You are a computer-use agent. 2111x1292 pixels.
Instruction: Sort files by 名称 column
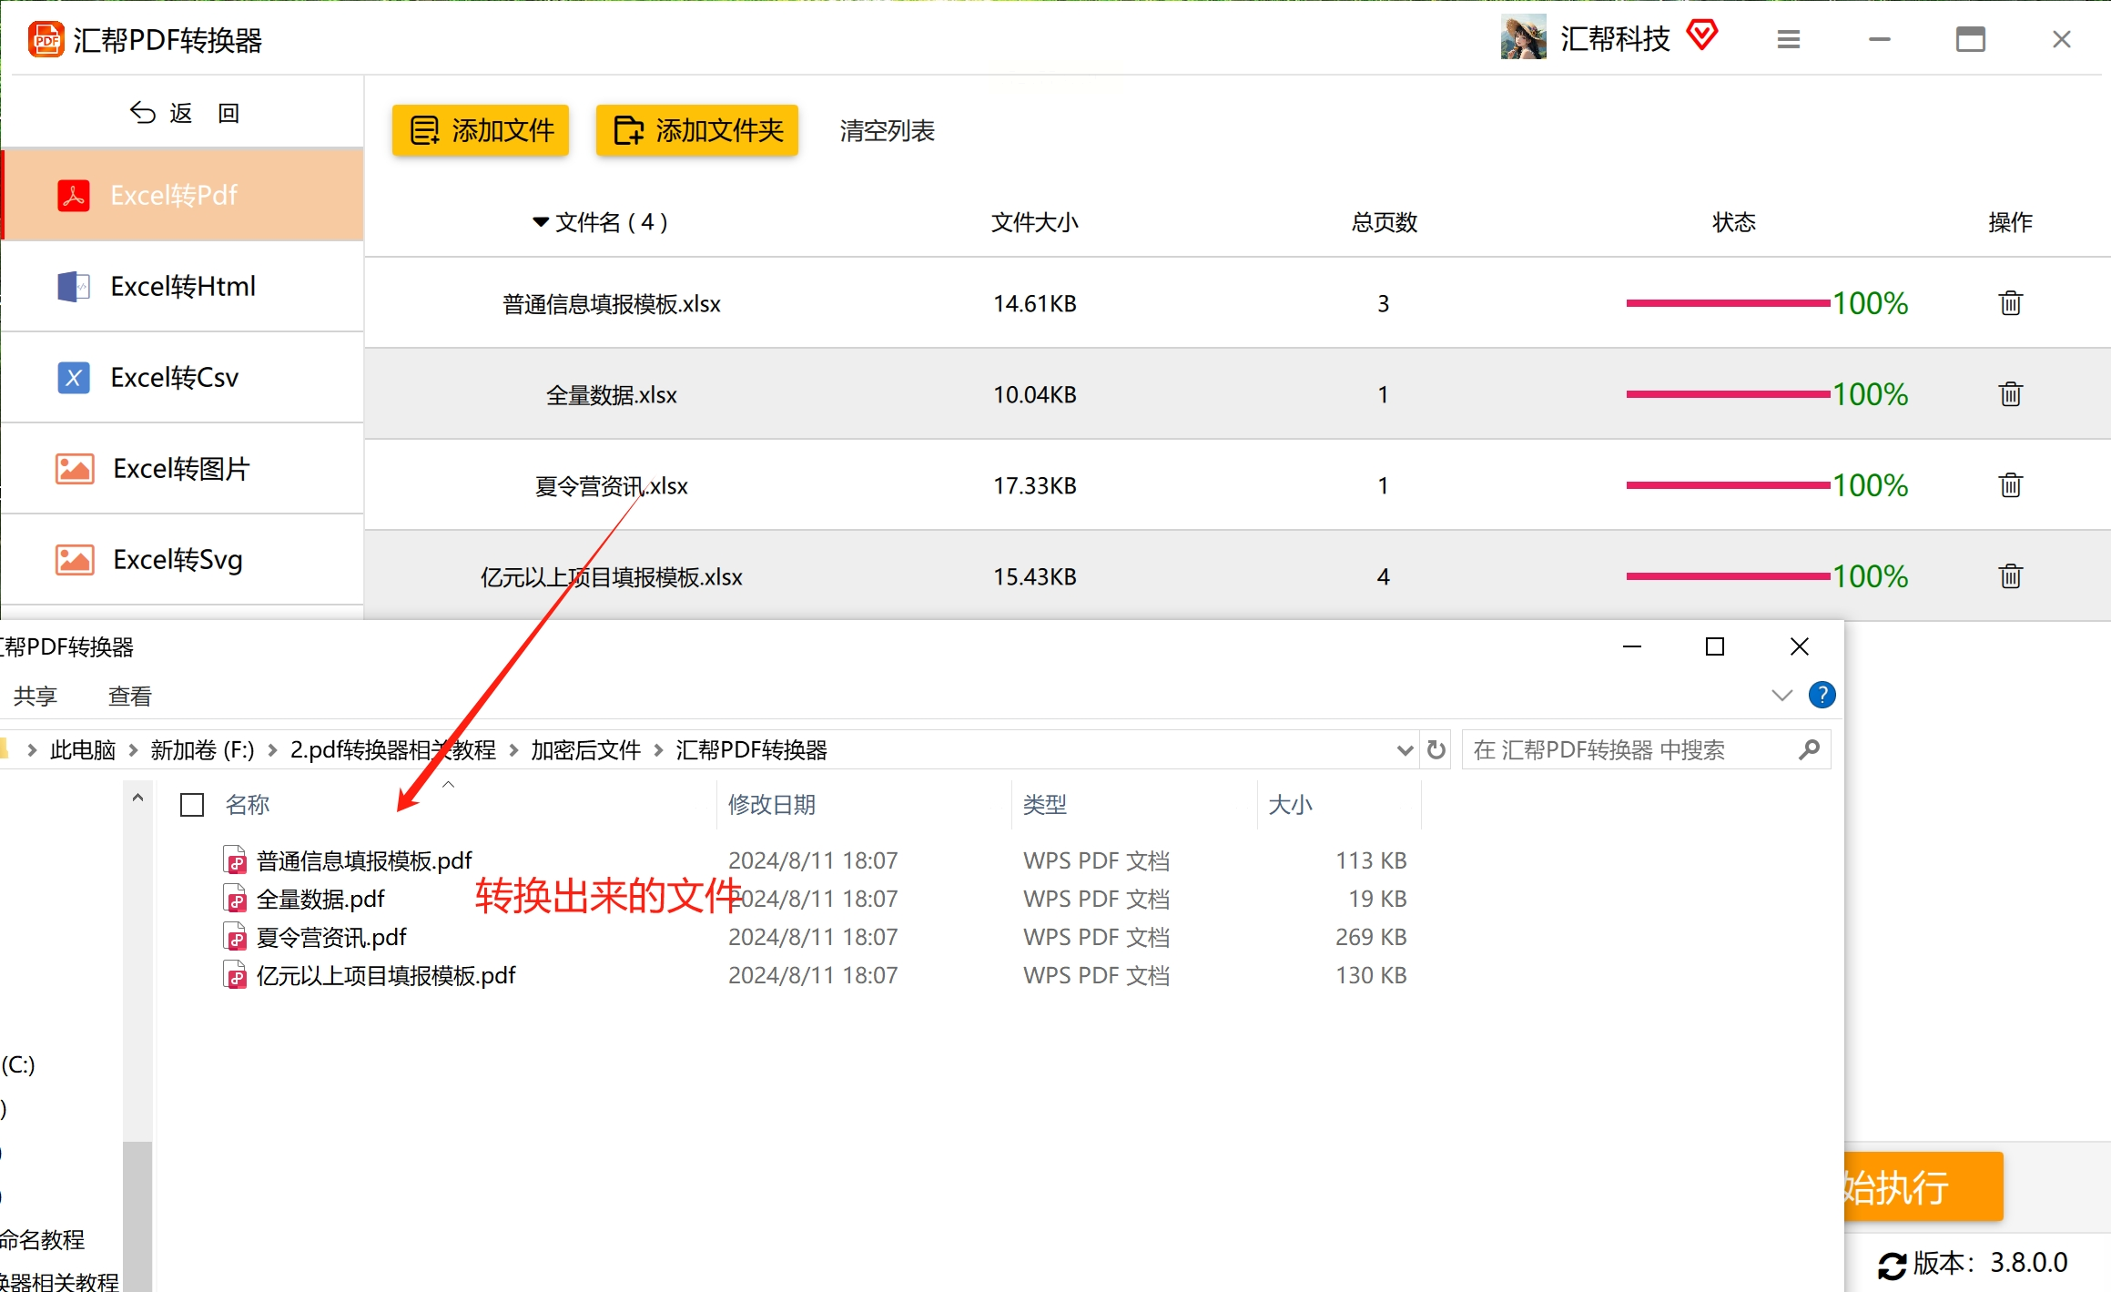pos(248,805)
